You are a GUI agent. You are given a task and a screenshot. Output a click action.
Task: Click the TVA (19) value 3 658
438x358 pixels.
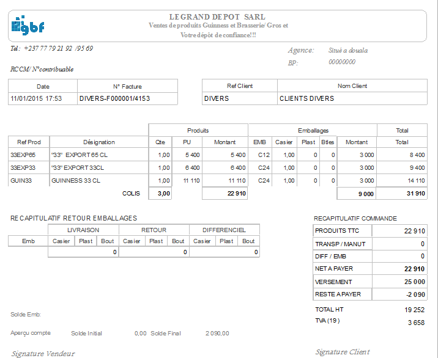(x=415, y=323)
